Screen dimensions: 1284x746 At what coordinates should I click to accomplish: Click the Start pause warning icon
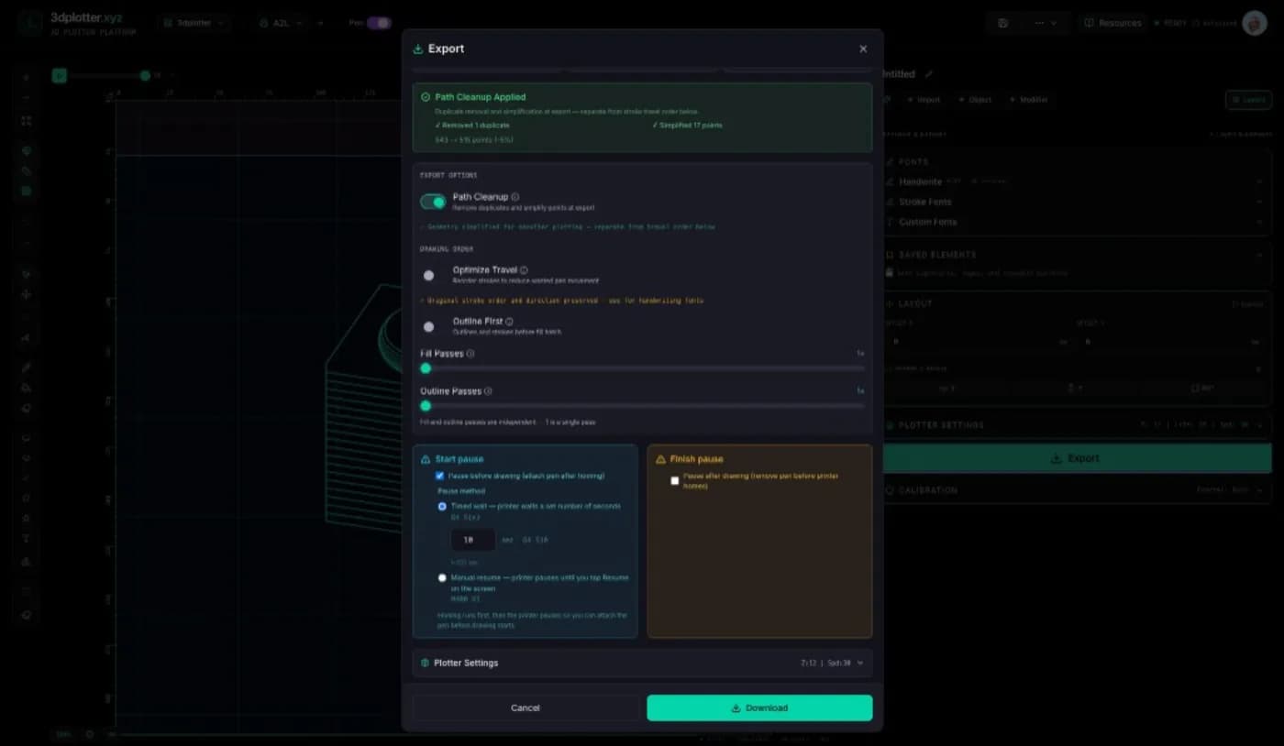pyautogui.click(x=426, y=459)
